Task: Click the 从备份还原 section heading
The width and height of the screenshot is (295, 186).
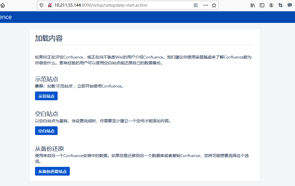Action: coord(49,149)
